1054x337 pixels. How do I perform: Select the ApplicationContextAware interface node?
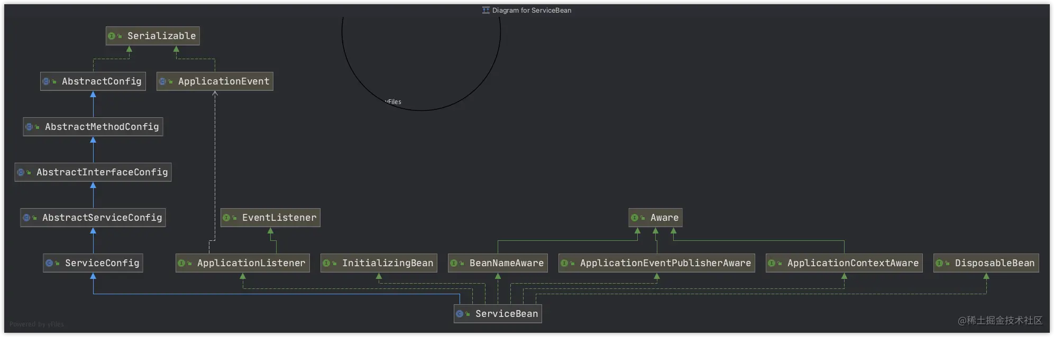tap(844, 263)
